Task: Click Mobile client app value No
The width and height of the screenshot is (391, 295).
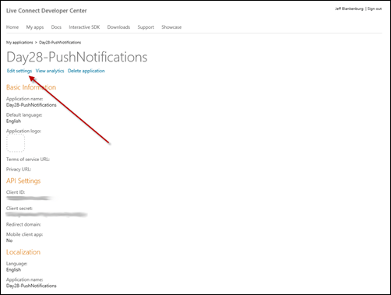Action: [9, 241]
